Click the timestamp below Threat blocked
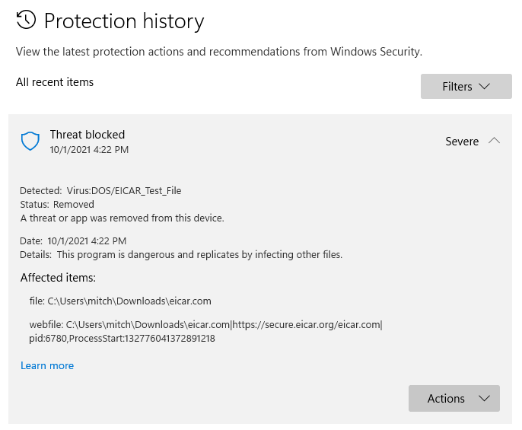The image size is (522, 430). pyautogui.click(x=89, y=150)
